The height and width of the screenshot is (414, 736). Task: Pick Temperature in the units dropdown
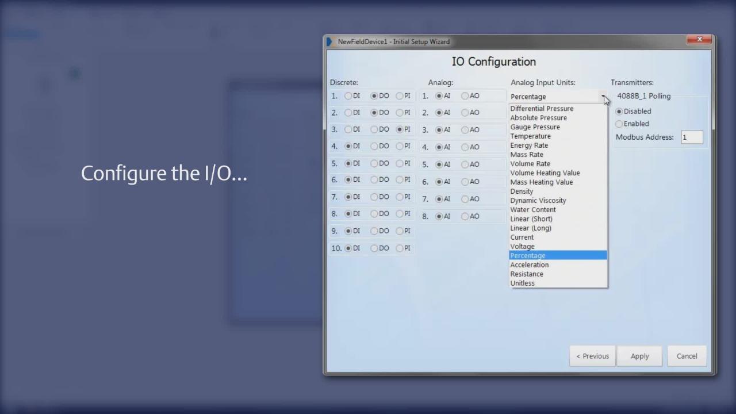coord(530,136)
